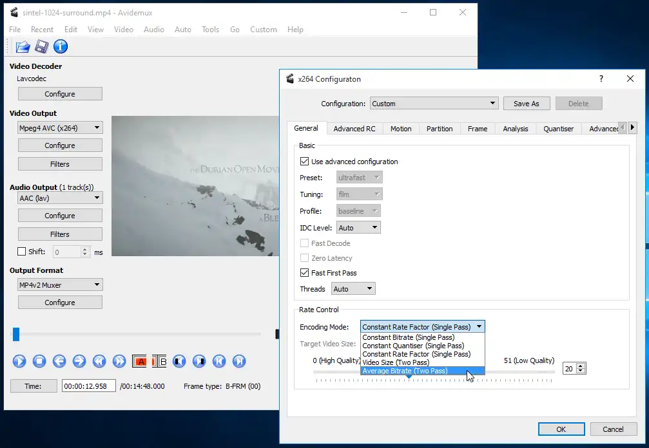Click the Save Video floppy icon
The width and height of the screenshot is (649, 448).
coord(42,46)
